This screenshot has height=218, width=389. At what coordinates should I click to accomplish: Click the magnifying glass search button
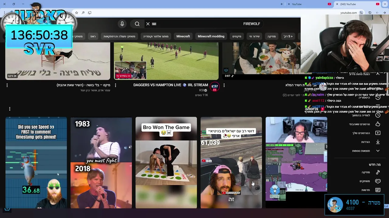(137, 24)
